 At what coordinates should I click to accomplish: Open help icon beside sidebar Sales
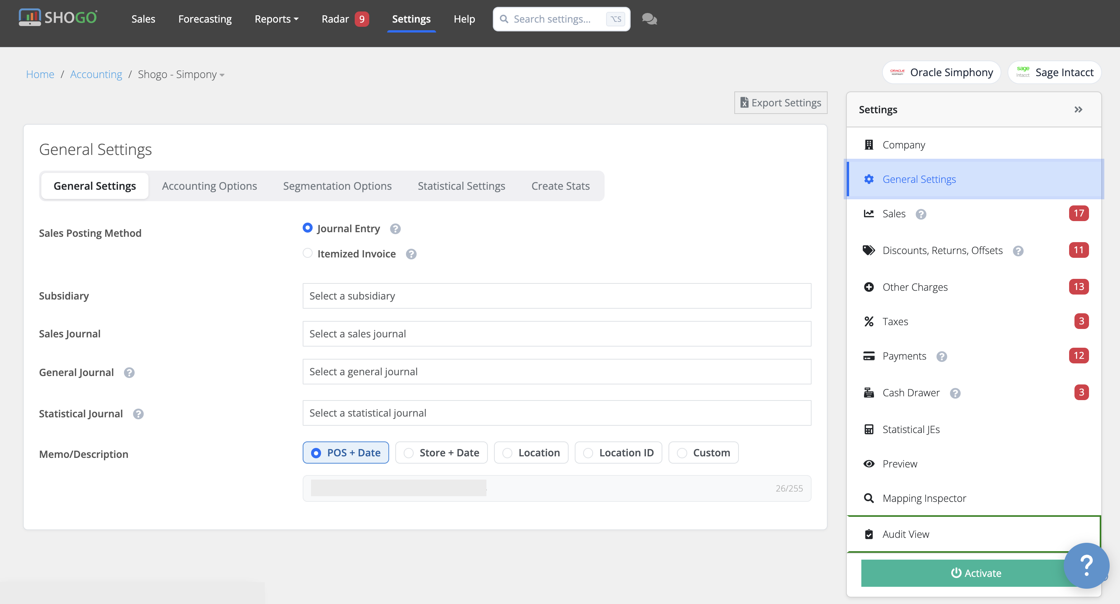click(x=920, y=214)
